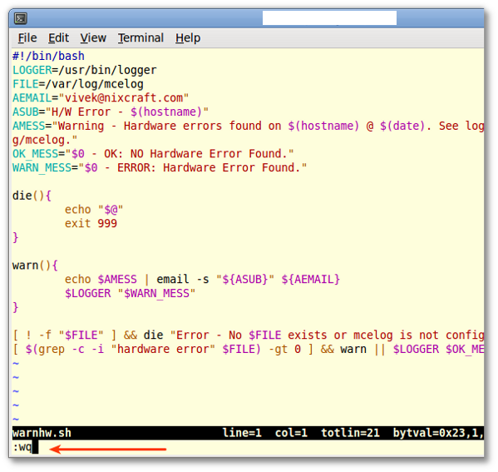Open the Help menu
Image resolution: width=498 pixels, height=472 pixels.
tap(188, 38)
